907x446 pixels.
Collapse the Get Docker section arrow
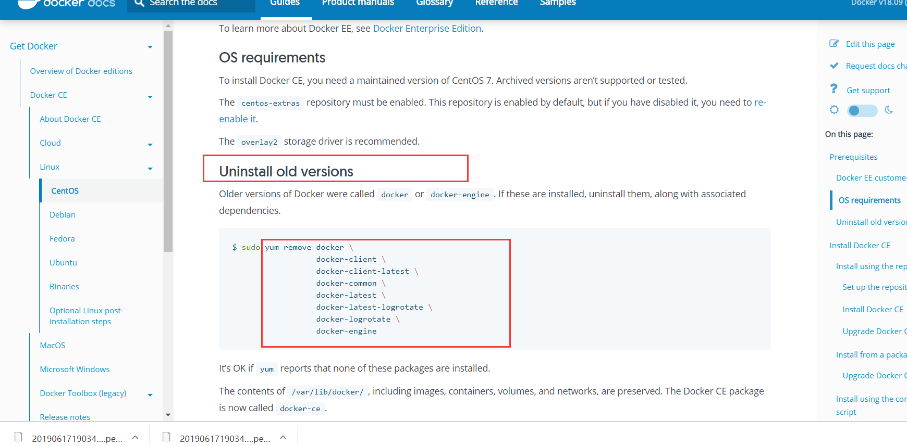pos(150,47)
